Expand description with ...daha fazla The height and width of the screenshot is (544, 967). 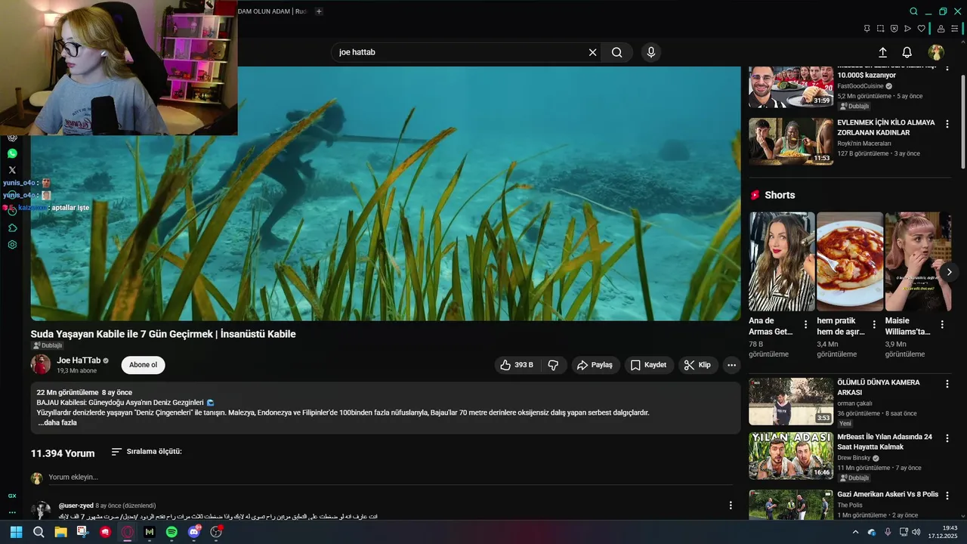pyautogui.click(x=57, y=423)
